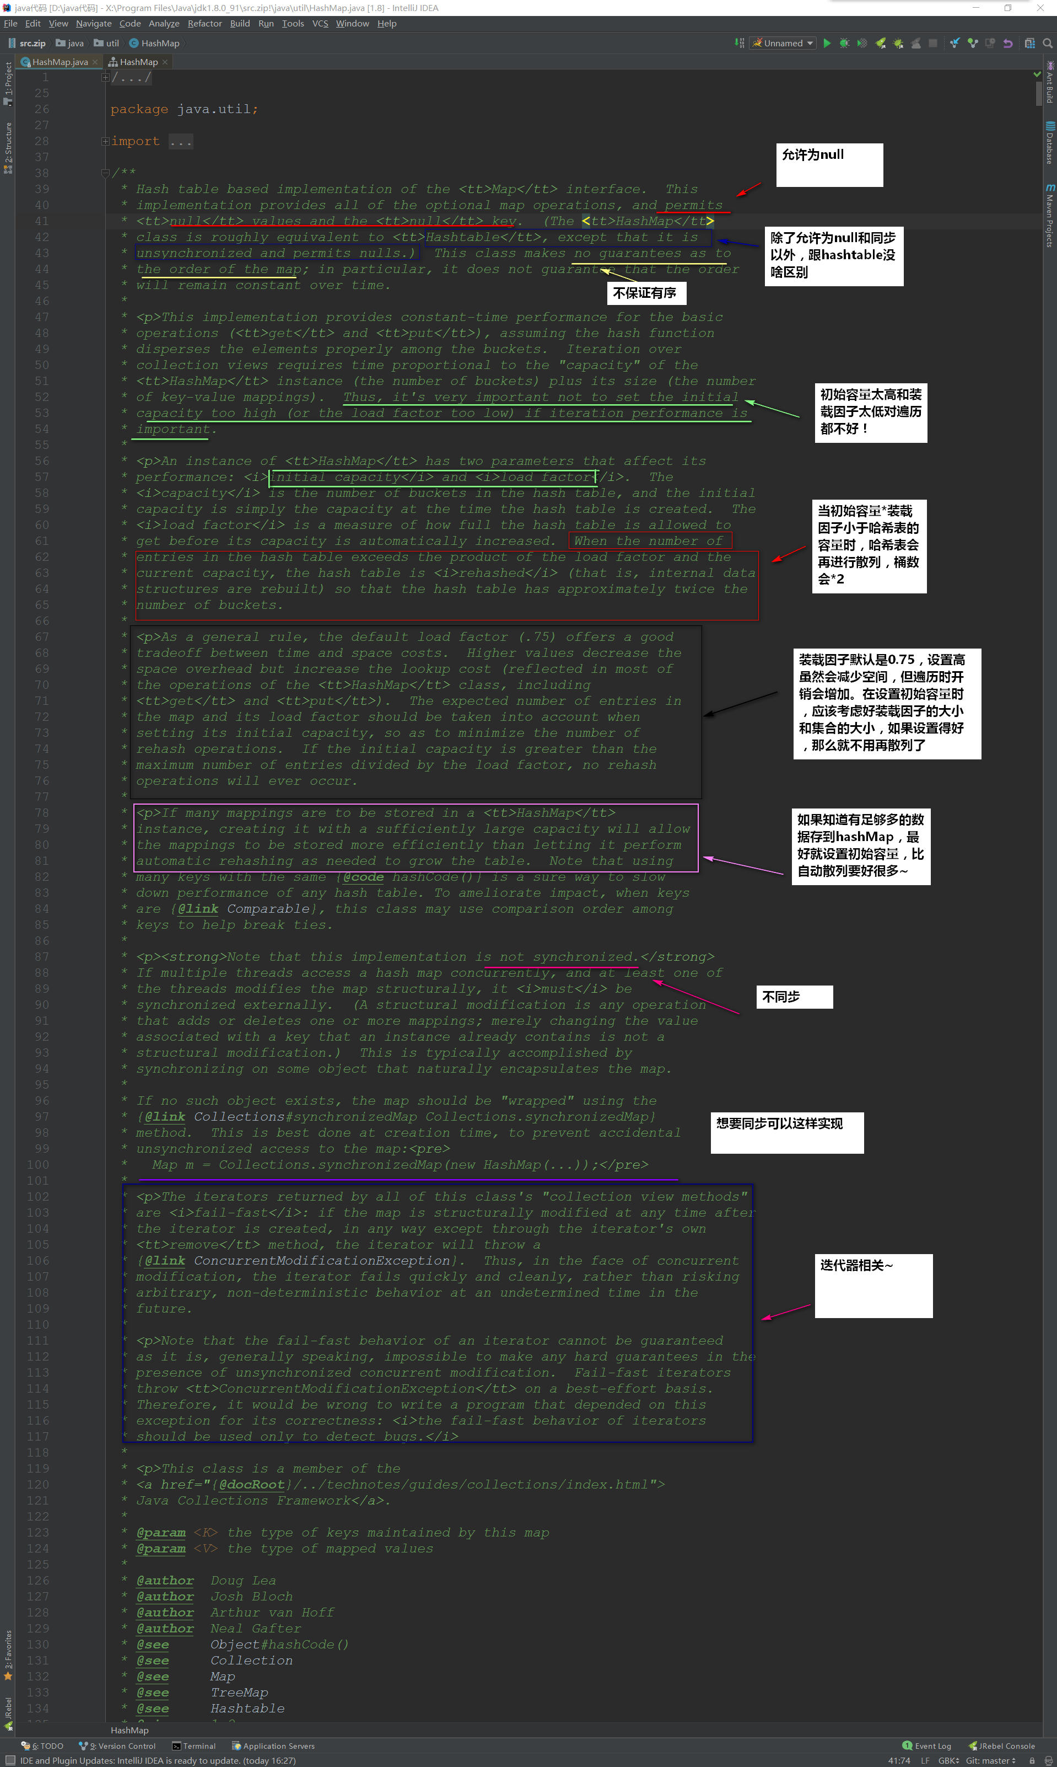Viewport: 1057px width, 1767px height.
Task: Close the HashMap.java tab
Action: click(x=95, y=62)
